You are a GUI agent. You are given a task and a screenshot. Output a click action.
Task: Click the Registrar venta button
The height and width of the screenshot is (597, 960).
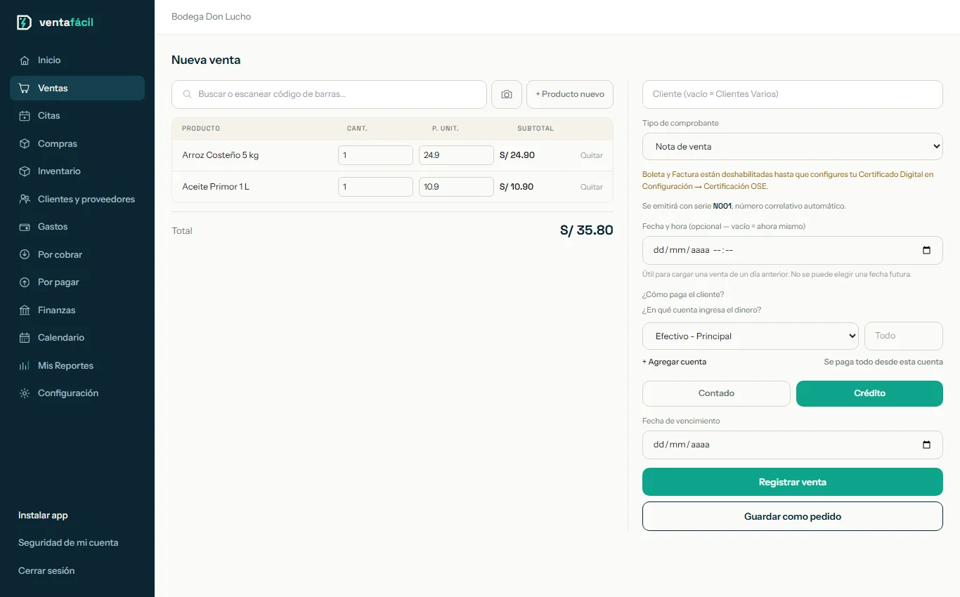[x=793, y=483]
